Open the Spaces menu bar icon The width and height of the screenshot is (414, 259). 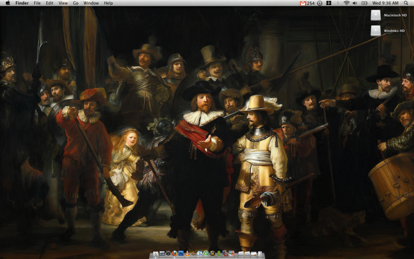329,3
